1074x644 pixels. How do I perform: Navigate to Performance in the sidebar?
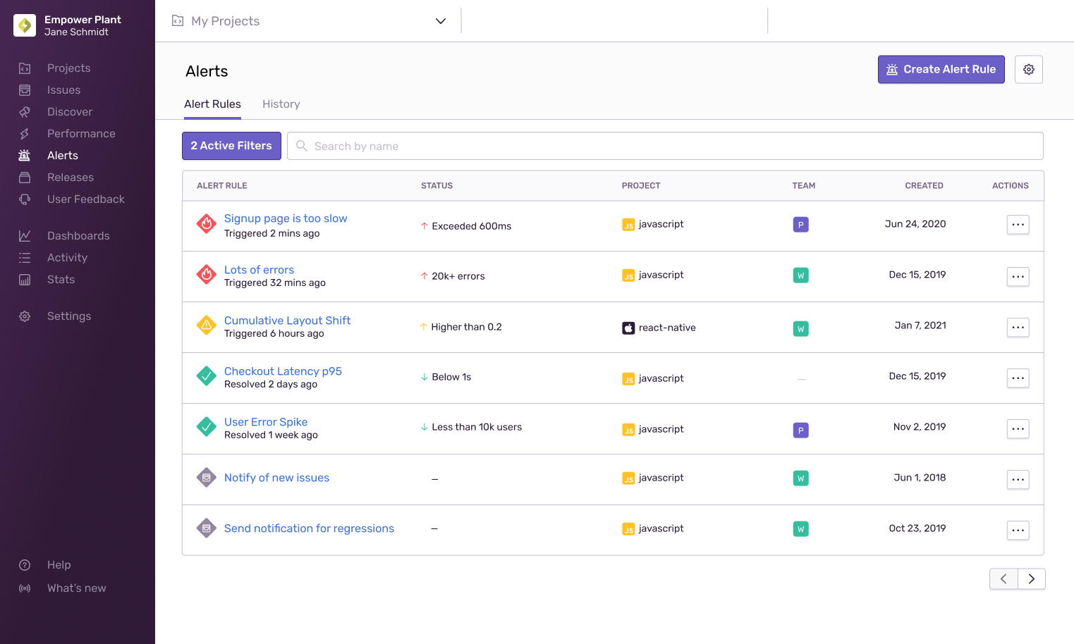(x=81, y=134)
